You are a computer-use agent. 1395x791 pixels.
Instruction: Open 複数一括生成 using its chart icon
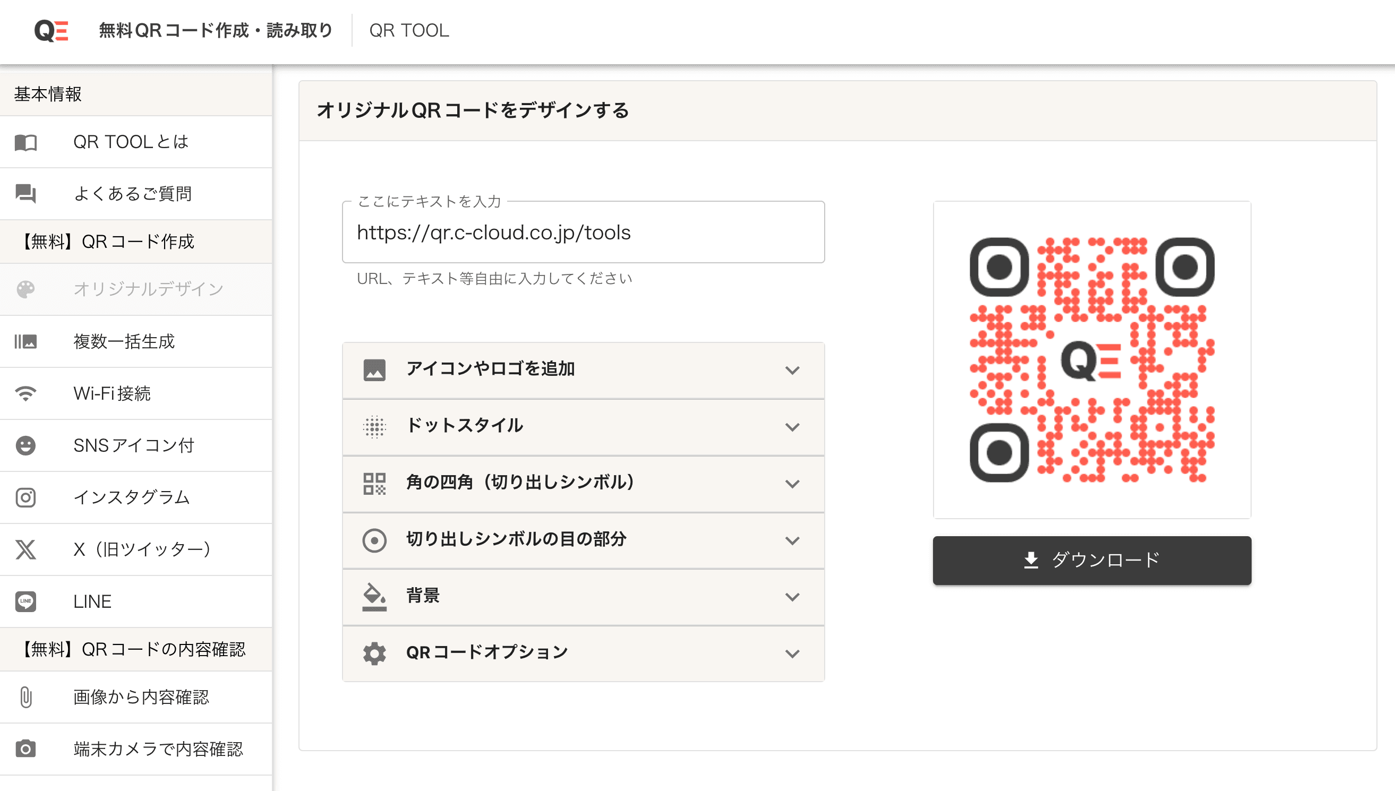[25, 342]
